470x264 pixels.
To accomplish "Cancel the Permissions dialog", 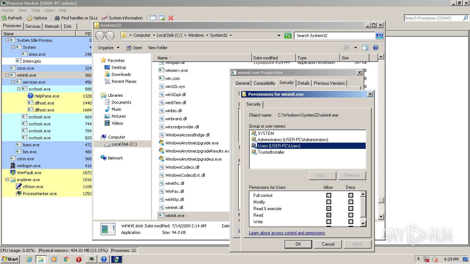I will pyautogui.click(x=328, y=244).
